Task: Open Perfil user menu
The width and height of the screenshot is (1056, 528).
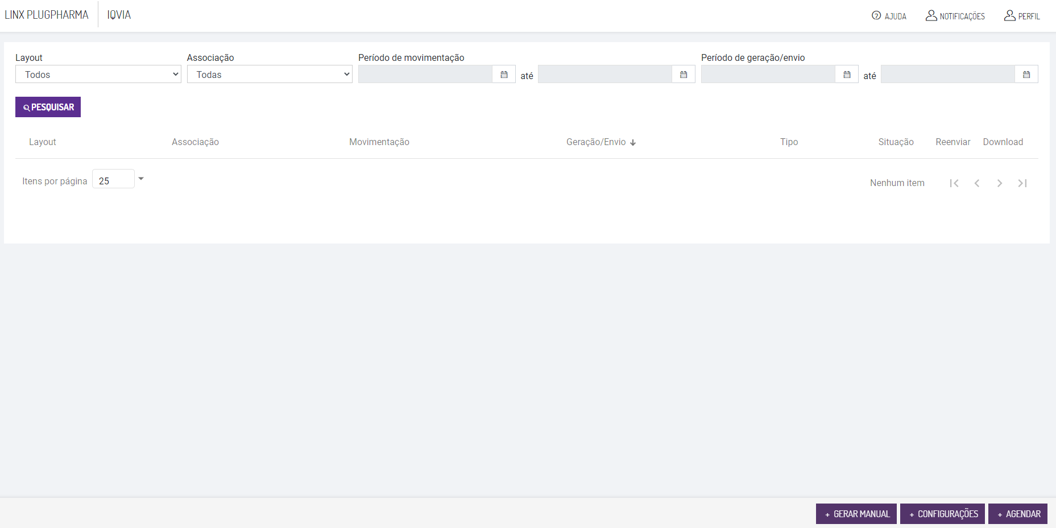Action: pyautogui.click(x=1022, y=16)
